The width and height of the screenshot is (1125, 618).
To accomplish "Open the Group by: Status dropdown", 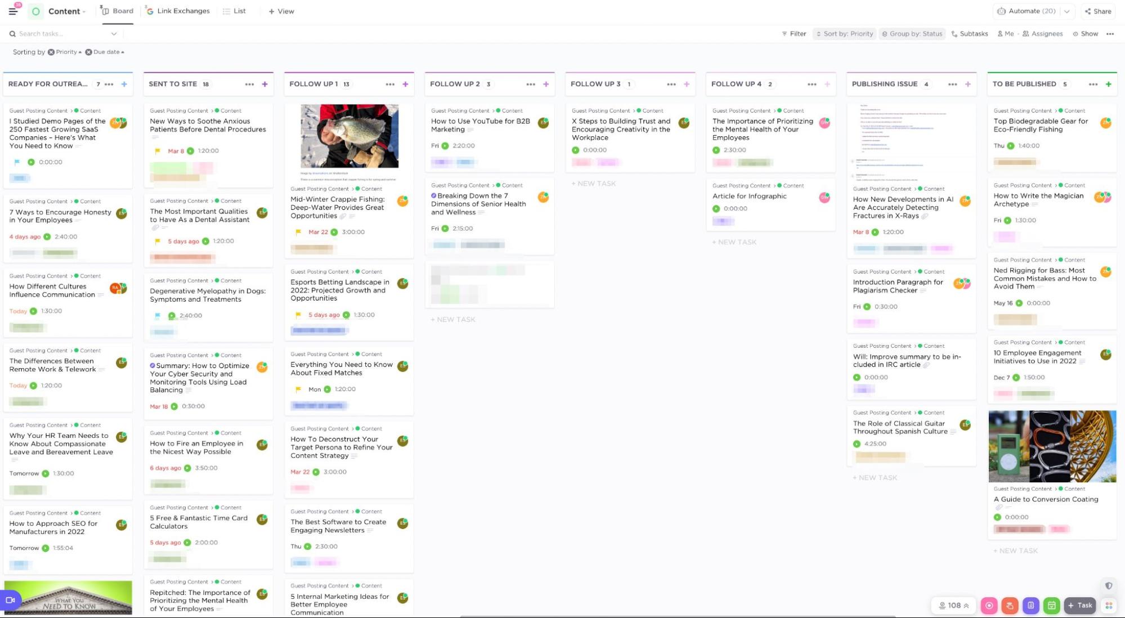I will (912, 34).
